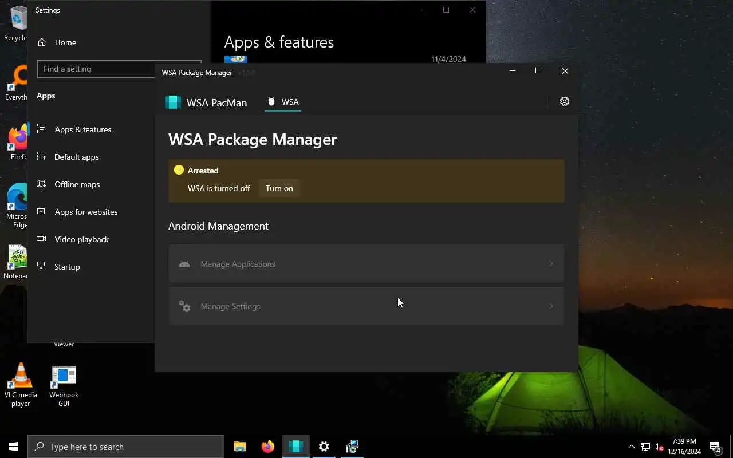Open Notepad++ desktop shortcut

tap(17, 262)
